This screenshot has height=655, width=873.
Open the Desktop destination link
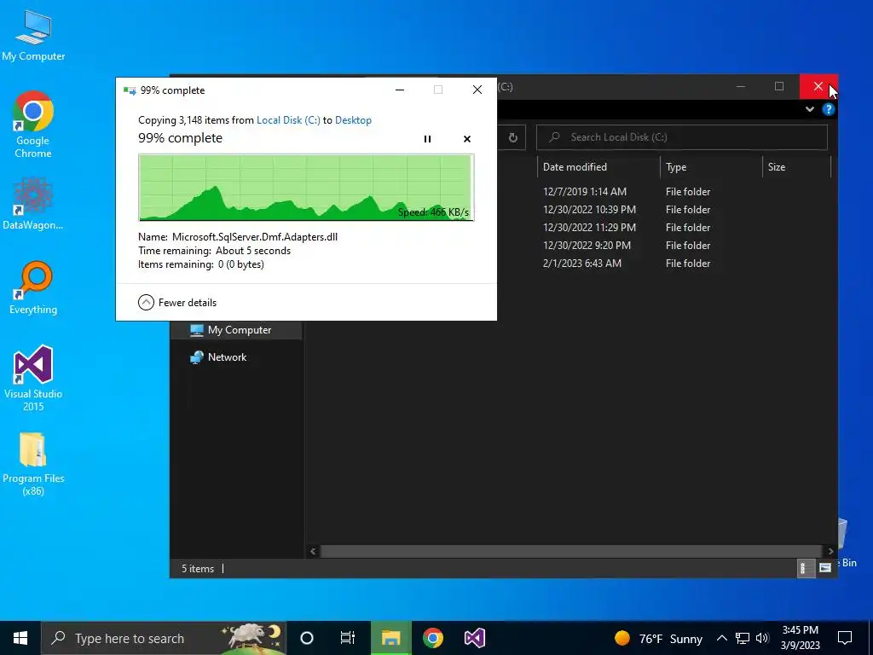[353, 120]
